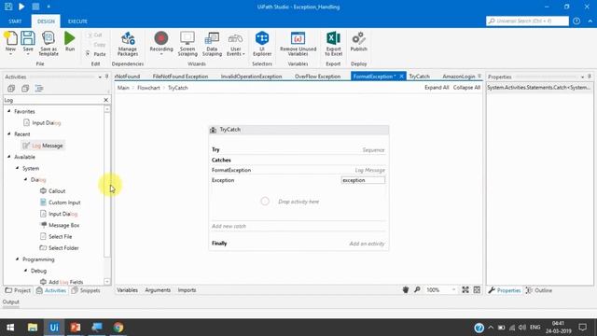The image size is (597, 336).
Task: Click the fit to screen icon
Action: coord(465,290)
